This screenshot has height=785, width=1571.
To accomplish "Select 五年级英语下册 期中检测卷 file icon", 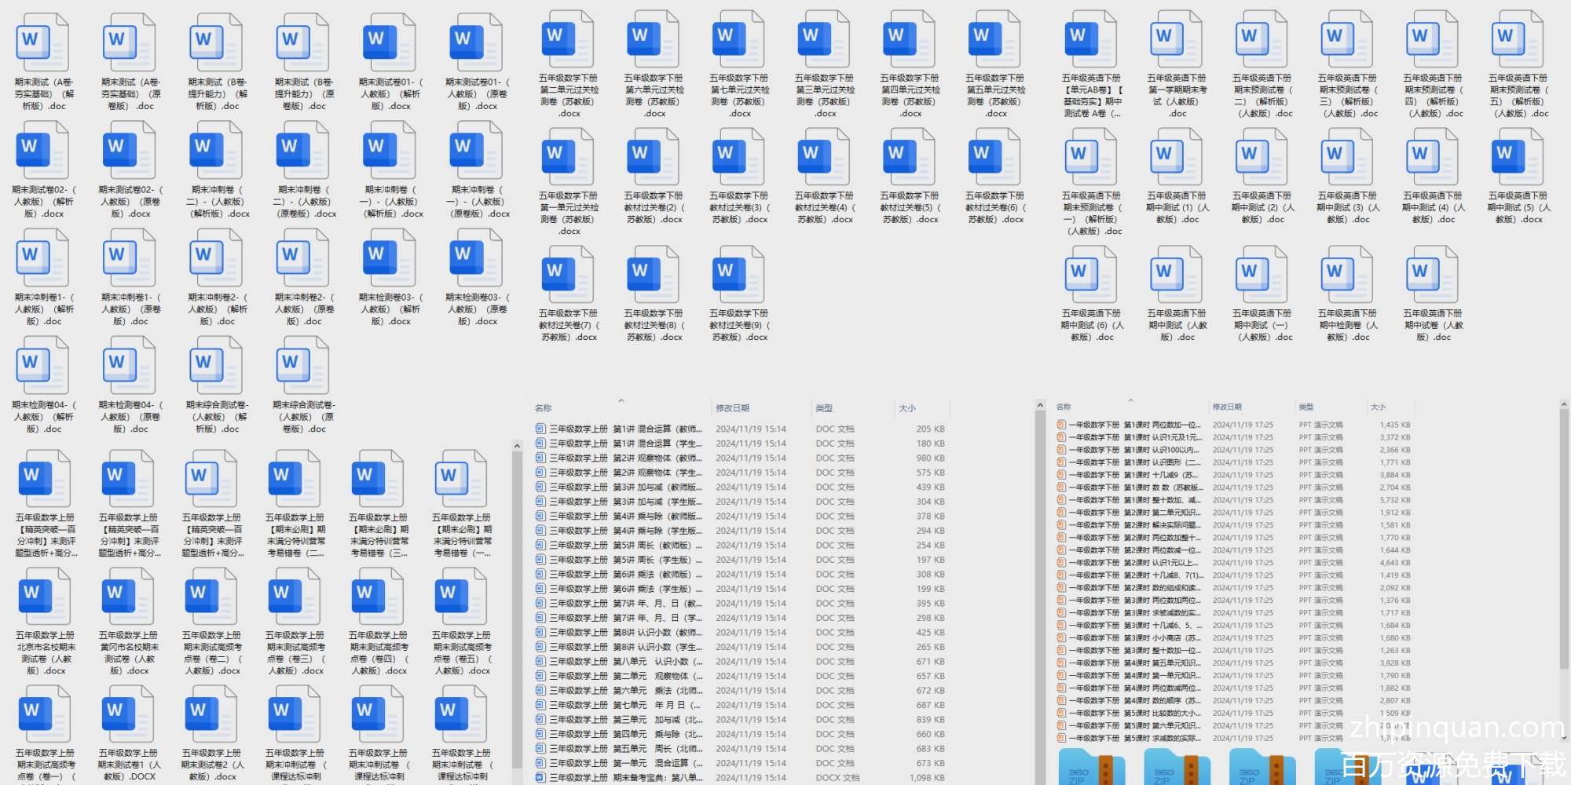I will (1346, 274).
